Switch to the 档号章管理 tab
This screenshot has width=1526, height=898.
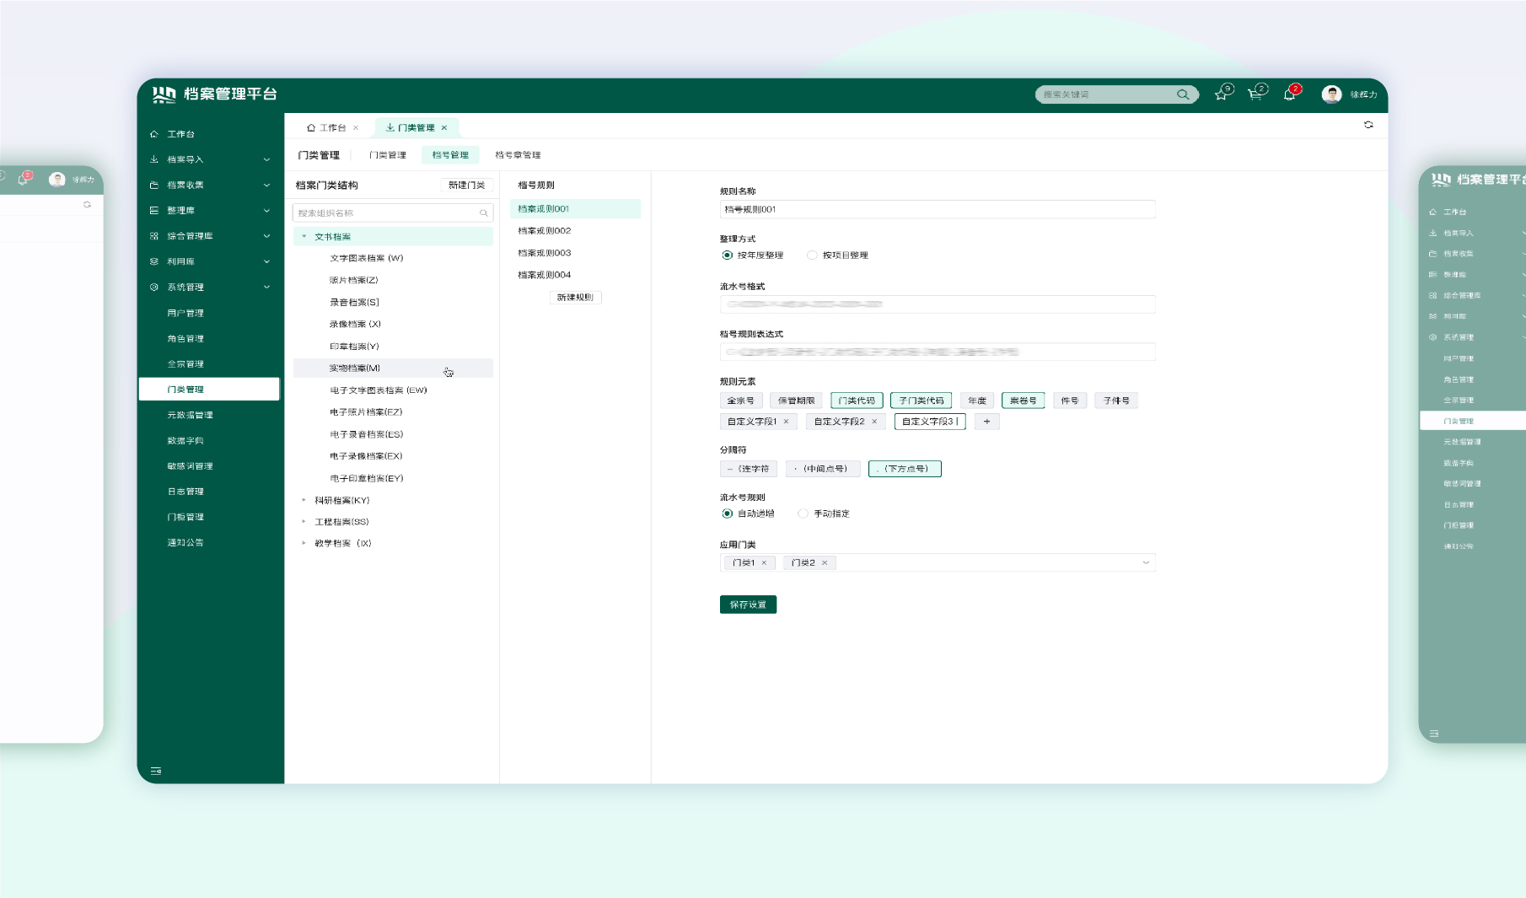[x=518, y=155]
